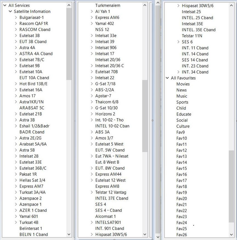Click right panel scrollbar up arrow
This screenshot has width=237, height=240.
point(231,5)
